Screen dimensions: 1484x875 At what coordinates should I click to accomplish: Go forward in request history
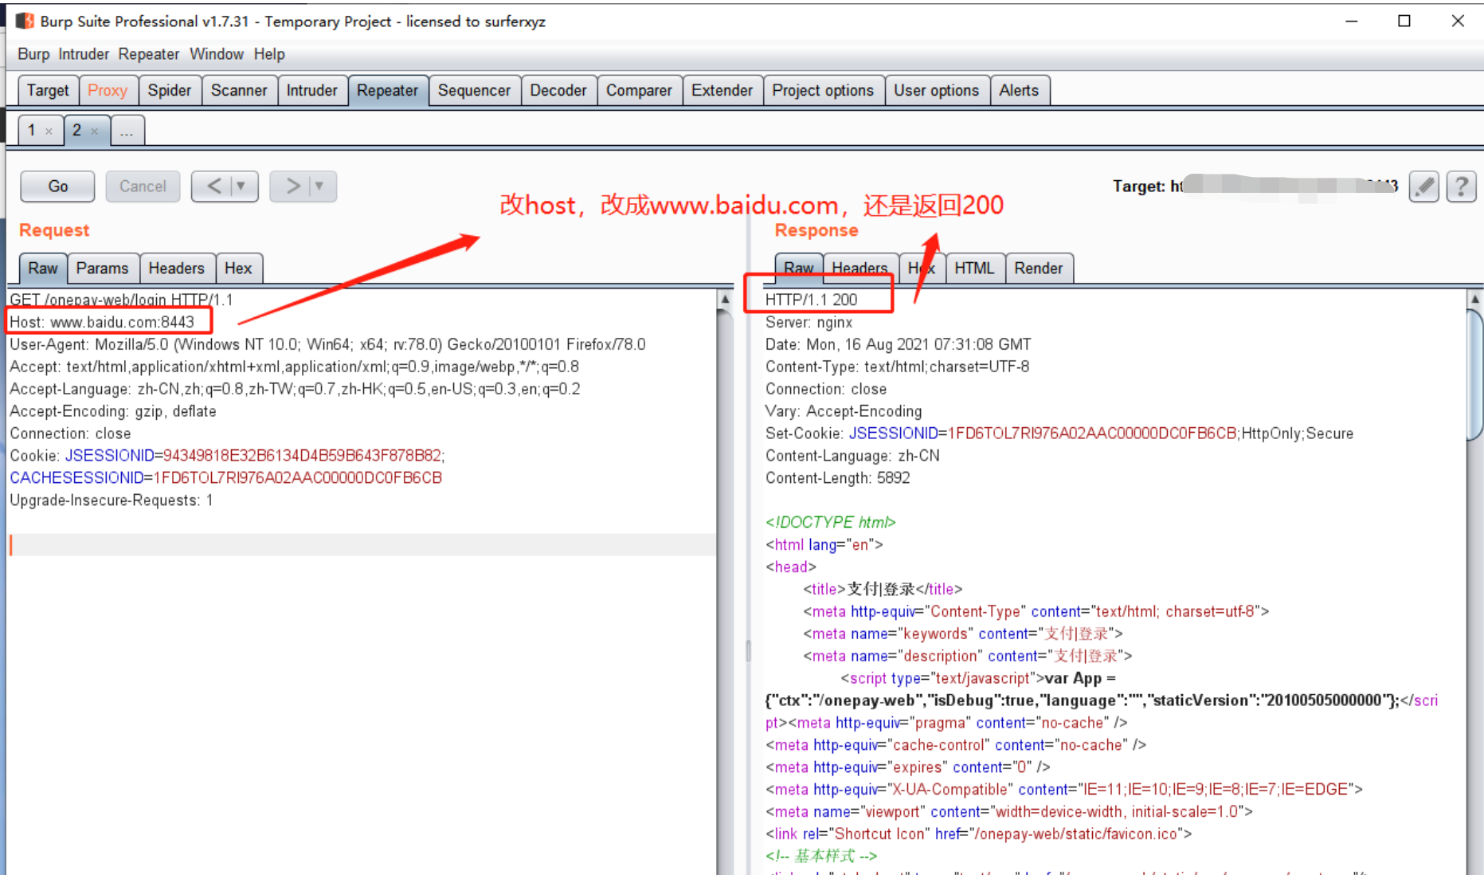click(292, 186)
